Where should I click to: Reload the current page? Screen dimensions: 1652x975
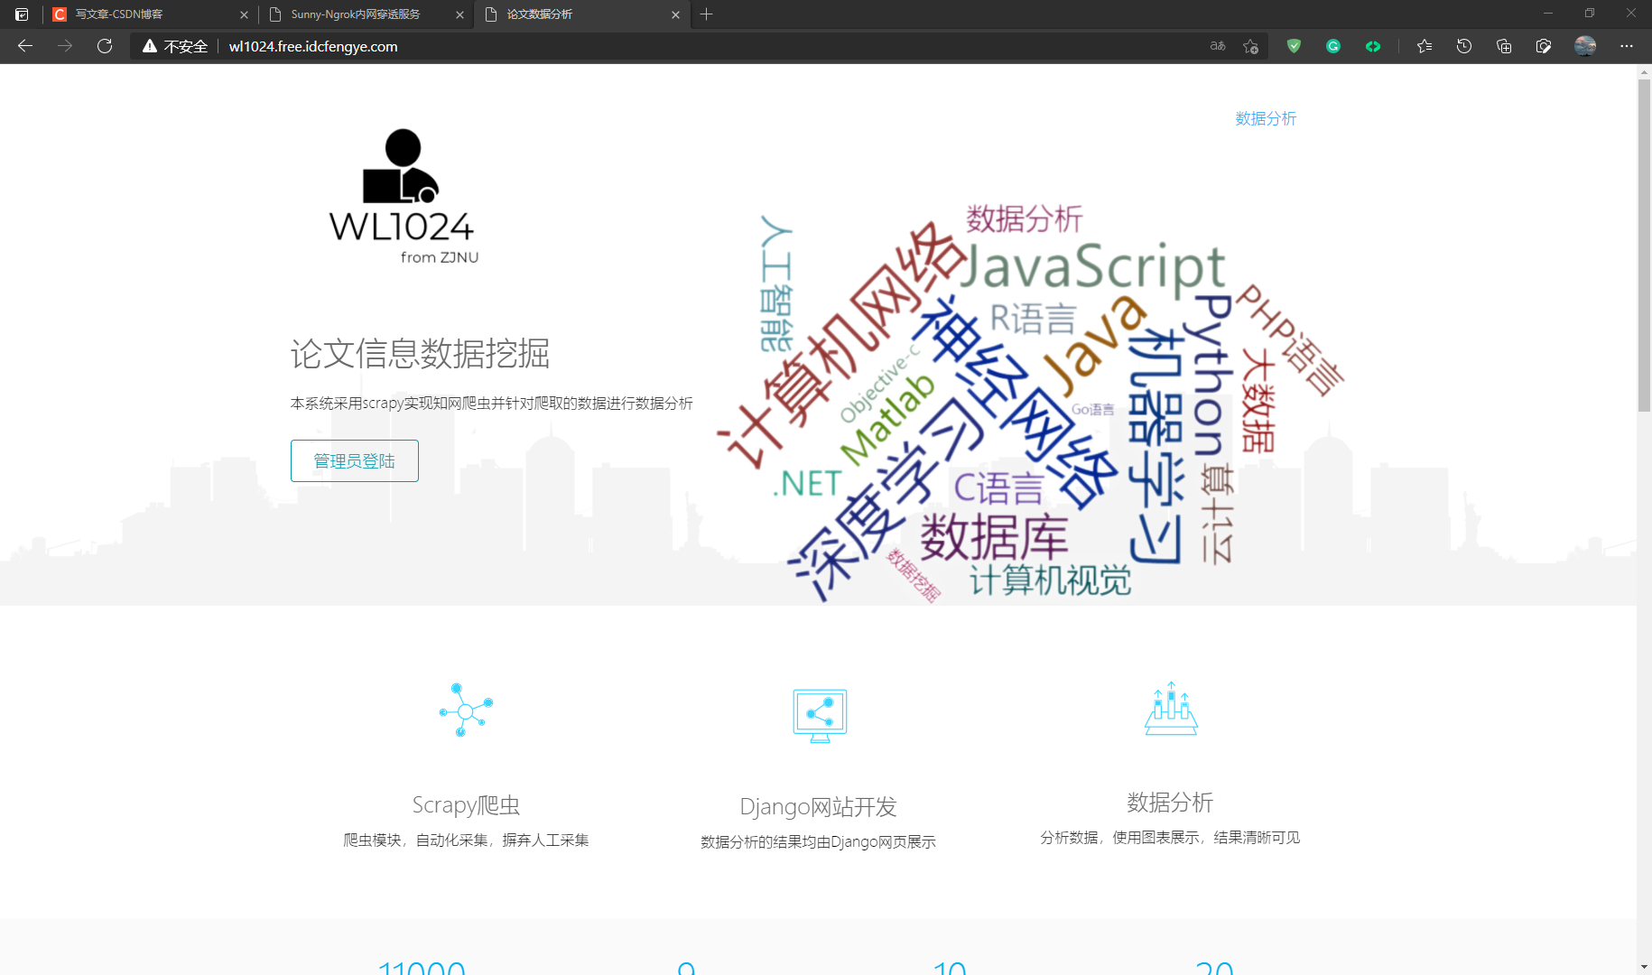(x=105, y=46)
